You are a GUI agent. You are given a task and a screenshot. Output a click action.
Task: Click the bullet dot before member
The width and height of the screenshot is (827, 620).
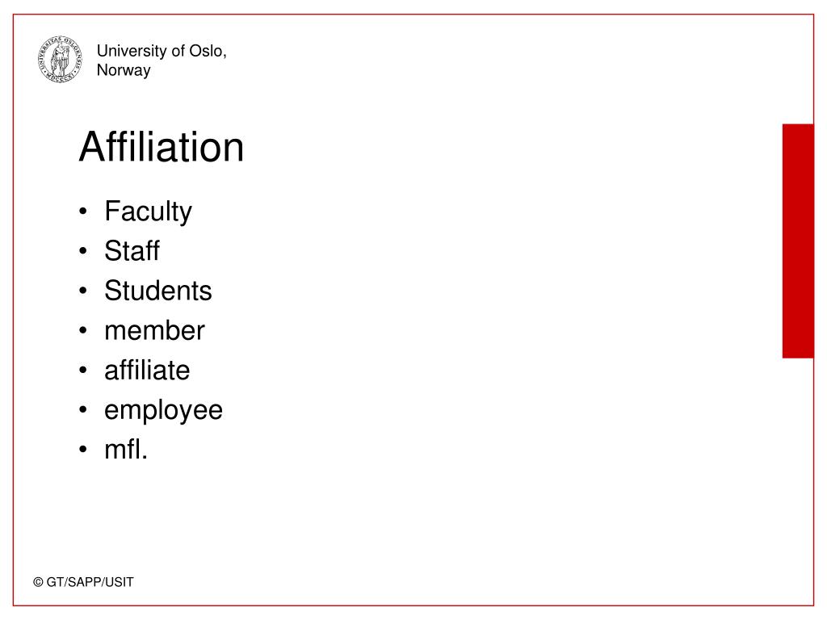point(83,330)
